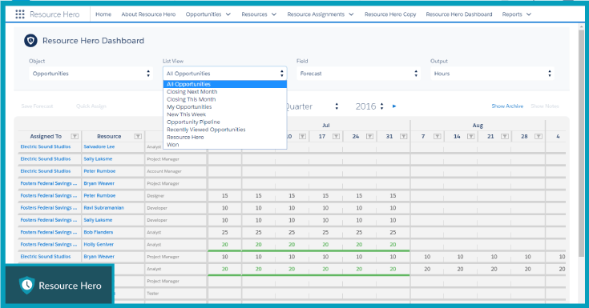Open the Resource column filter icon
The image size is (589, 308).
(138, 136)
